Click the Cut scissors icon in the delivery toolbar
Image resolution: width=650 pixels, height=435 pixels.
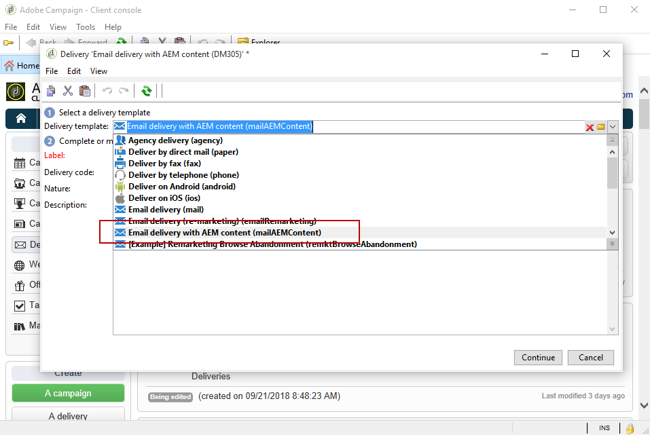pos(67,91)
